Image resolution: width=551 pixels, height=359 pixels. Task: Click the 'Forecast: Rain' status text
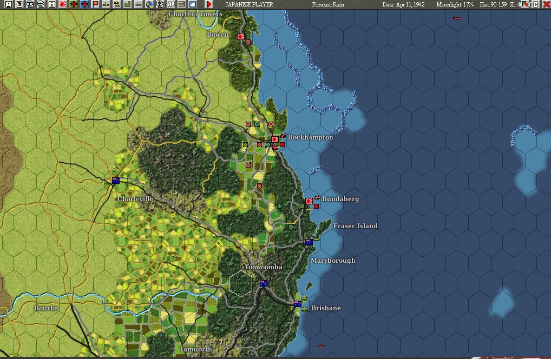[328, 4]
